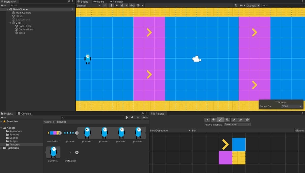Select the eraser tool in Tile Palette

click(x=240, y=120)
